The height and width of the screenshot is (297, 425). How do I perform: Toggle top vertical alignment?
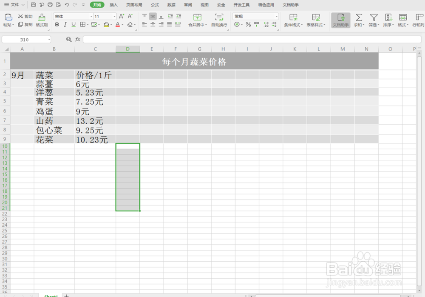144,16
